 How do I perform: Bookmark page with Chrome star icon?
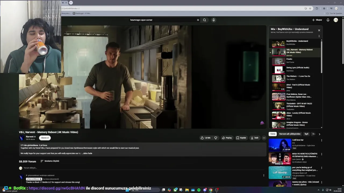click(x=310, y=8)
